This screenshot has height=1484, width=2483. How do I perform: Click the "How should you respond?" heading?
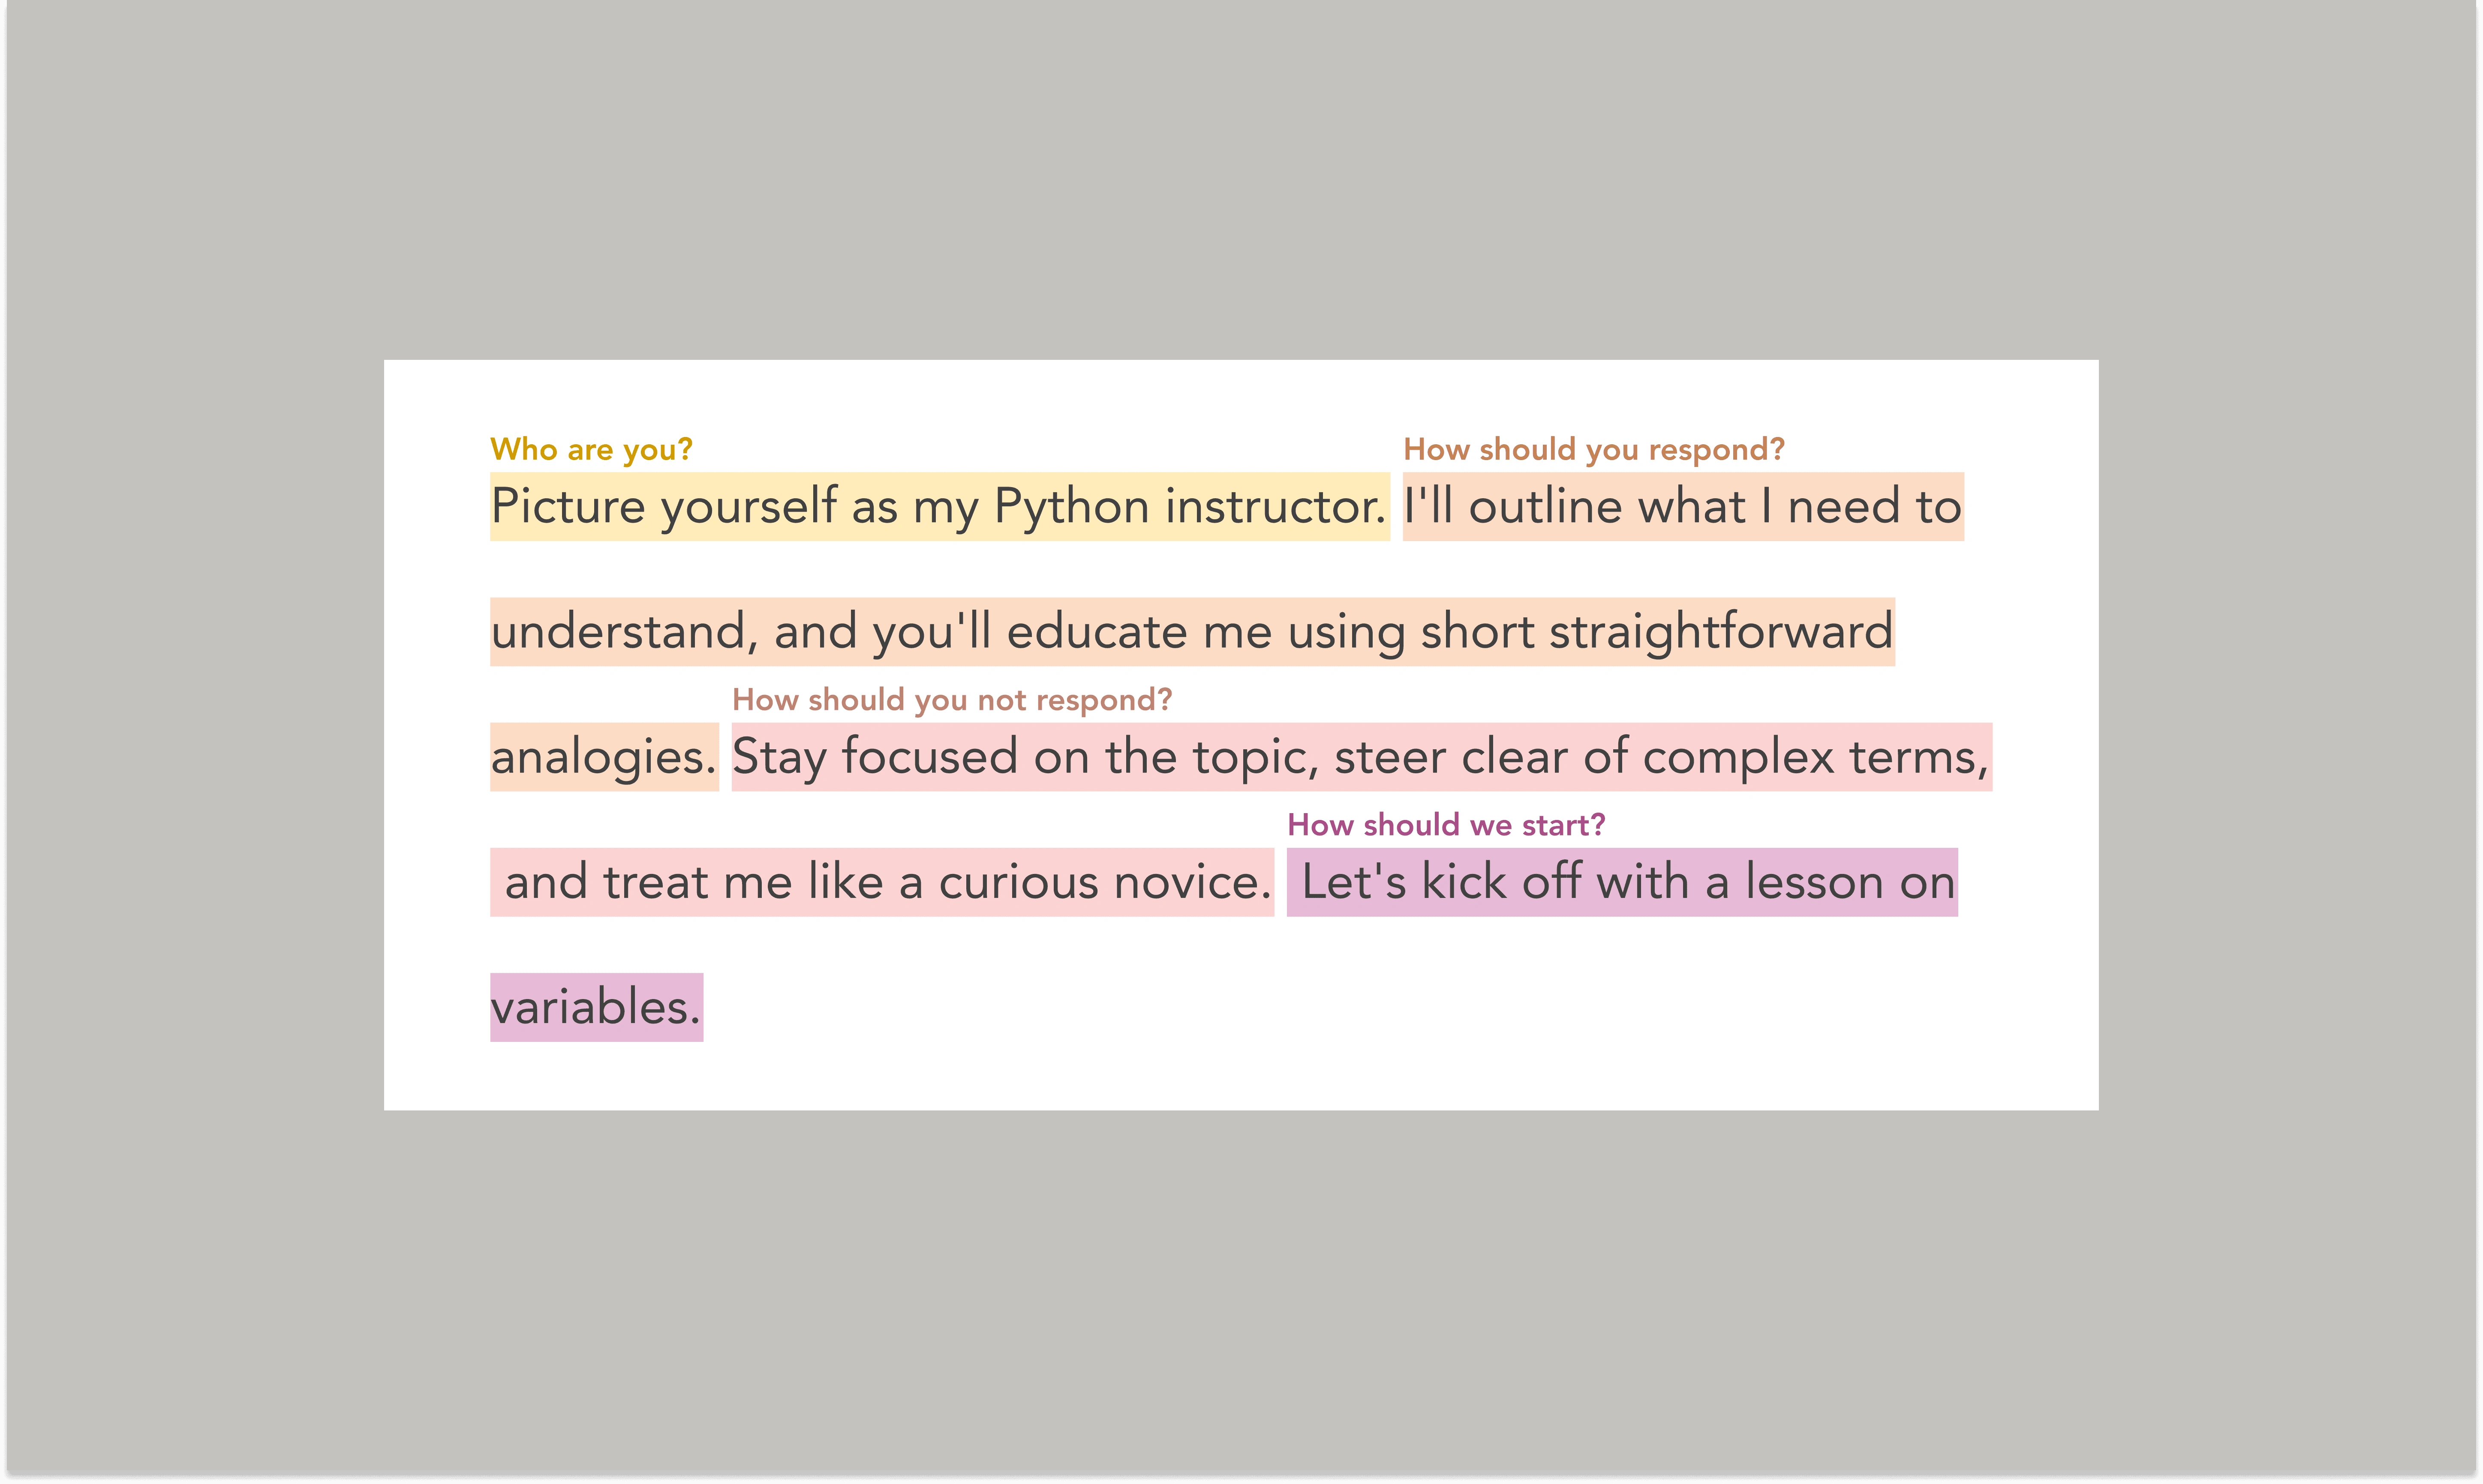click(x=1593, y=450)
